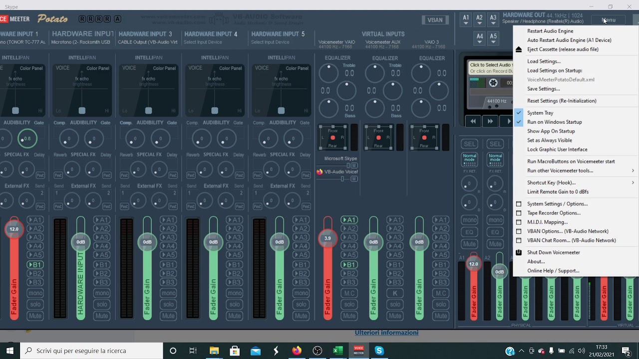Screen dimensions: 639x359
Task: Toggle the VBAN button
Action: pyautogui.click(x=435, y=20)
